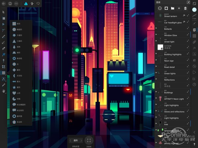Screen dimensions: 198x148
Task: Hide the Green lights layer
Action: (x=188, y=72)
